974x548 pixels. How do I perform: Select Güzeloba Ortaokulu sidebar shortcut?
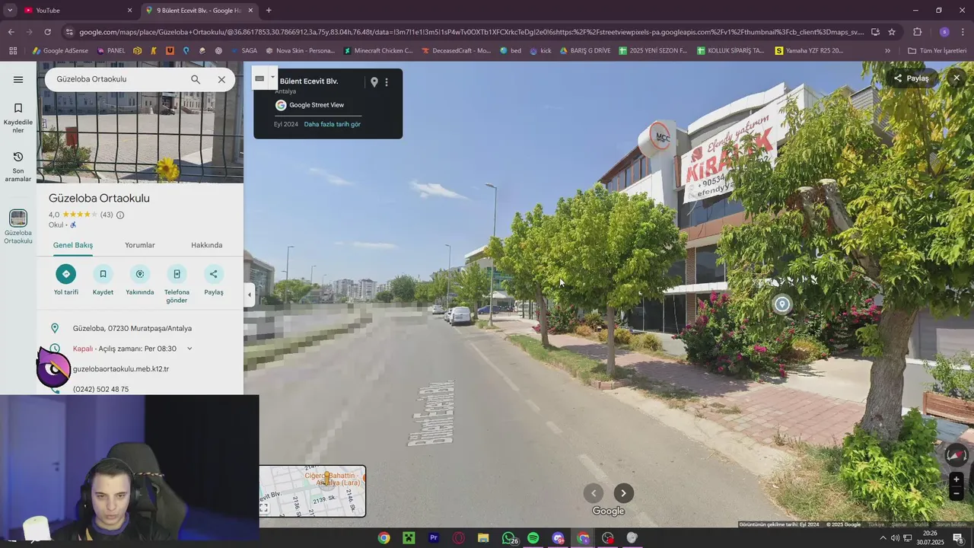click(18, 227)
